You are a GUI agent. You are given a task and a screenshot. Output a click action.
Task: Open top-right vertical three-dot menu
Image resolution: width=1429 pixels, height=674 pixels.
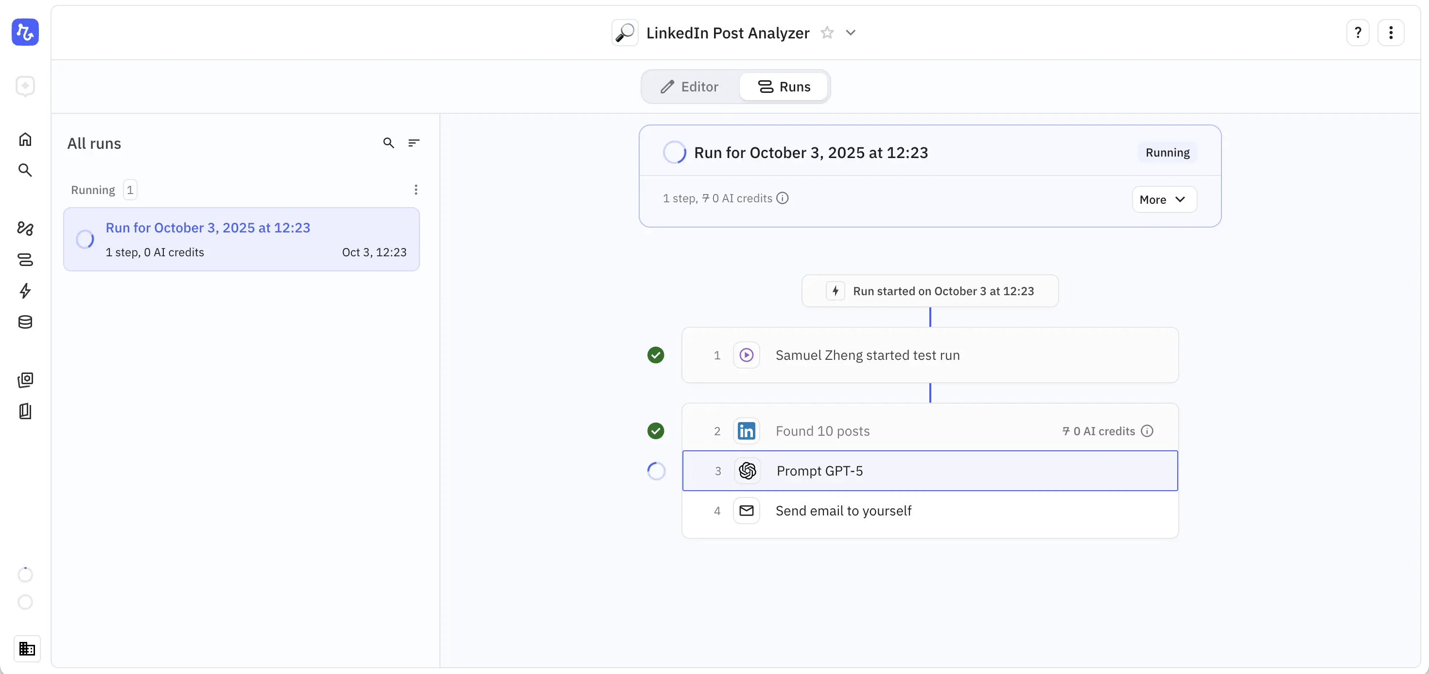1390,33
